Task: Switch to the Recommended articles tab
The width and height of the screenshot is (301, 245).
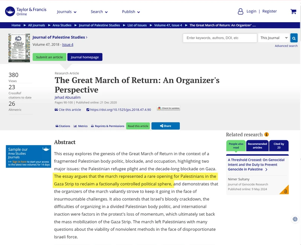Action: (x=257, y=146)
